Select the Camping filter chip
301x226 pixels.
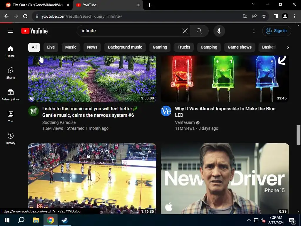coord(209,47)
